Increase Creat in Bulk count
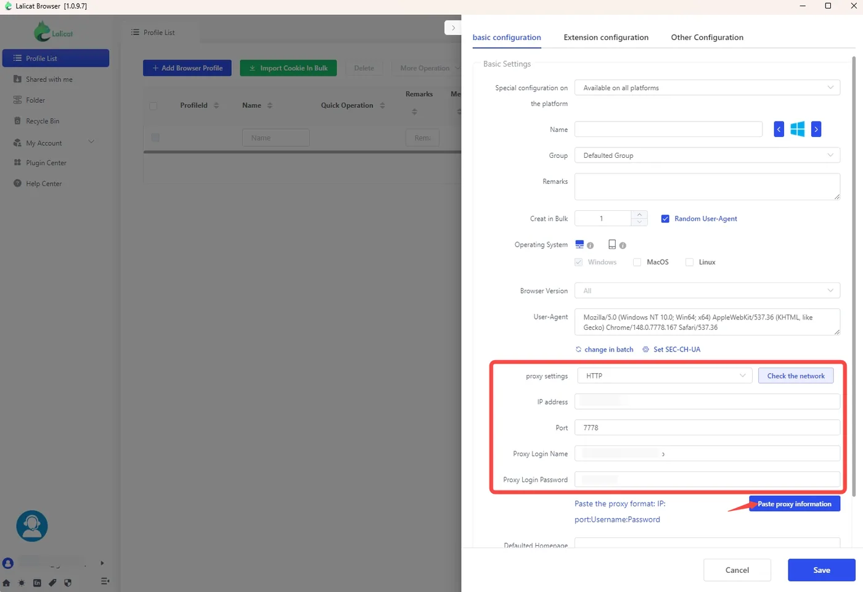The width and height of the screenshot is (863, 592). [639, 215]
